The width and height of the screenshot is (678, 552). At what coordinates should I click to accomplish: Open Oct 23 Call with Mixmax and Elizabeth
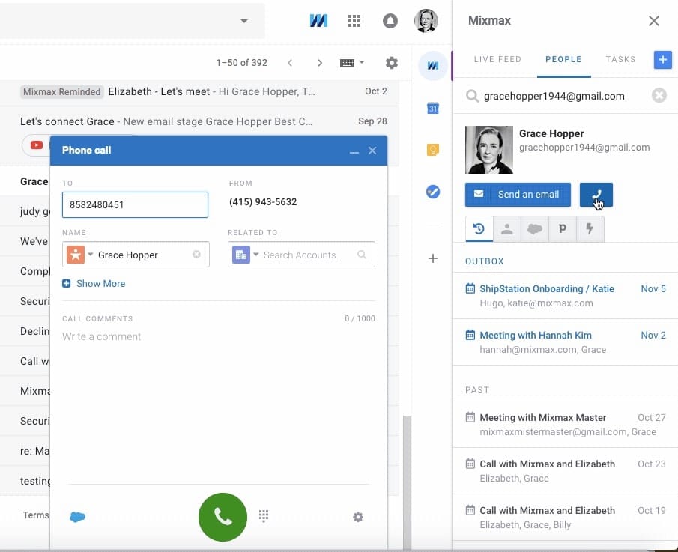tap(566, 470)
